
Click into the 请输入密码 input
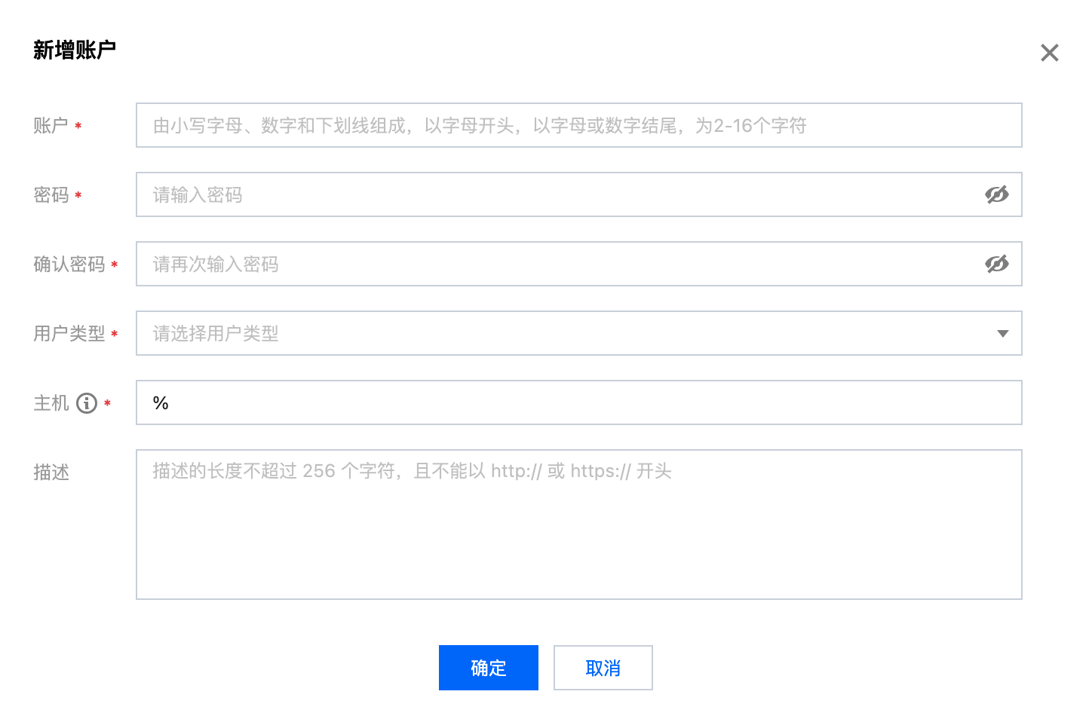(558, 195)
